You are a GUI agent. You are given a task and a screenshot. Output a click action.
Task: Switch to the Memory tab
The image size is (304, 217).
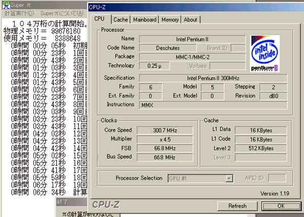170,20
